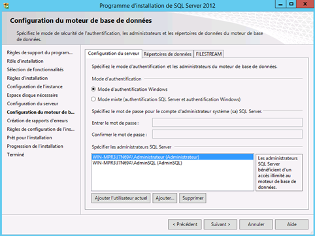Click Espace disque nécessaire step
This screenshot has width=315, height=236.
click(32, 95)
